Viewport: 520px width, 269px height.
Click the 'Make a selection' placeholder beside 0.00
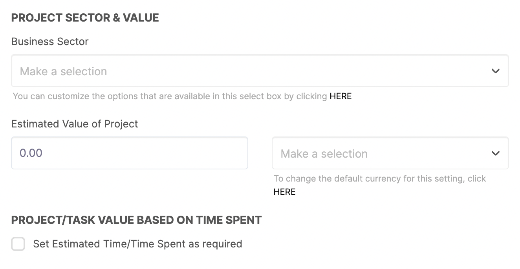pos(324,154)
